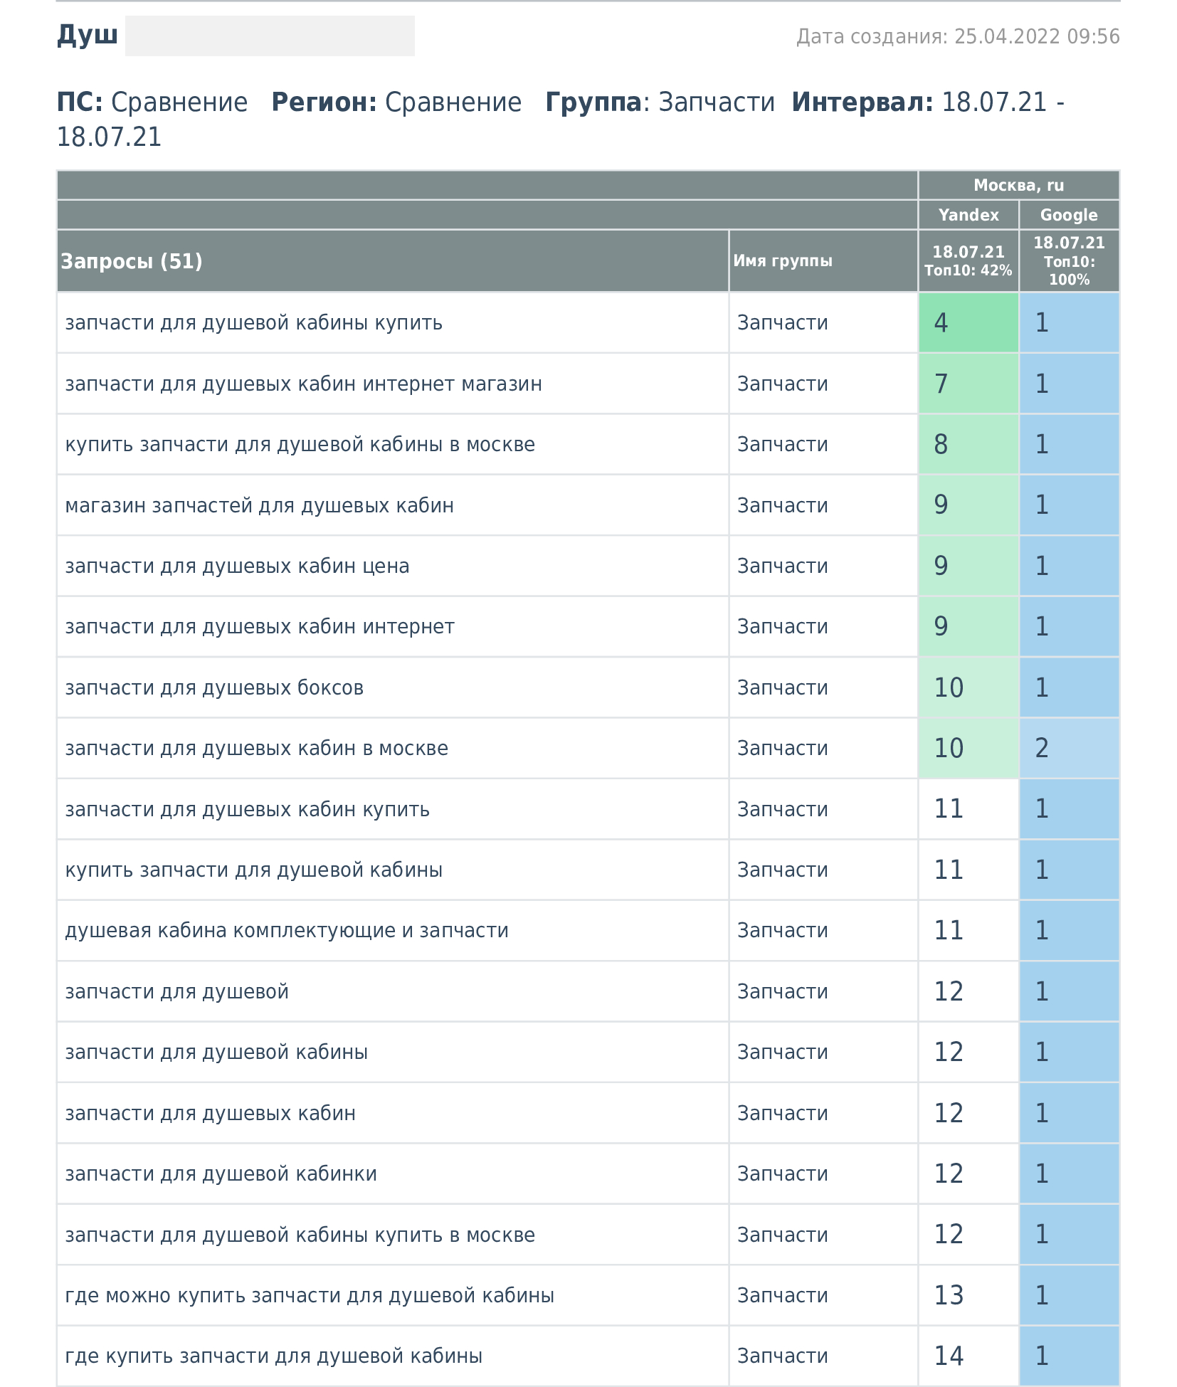Click the green Yandex position 4 cell
This screenshot has width=1177, height=1387.
coord(968,323)
